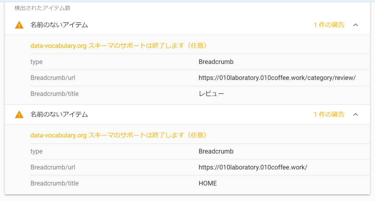Screen dimensions: 375x201
Task: Collapse the second unnamed item chevron
Action: point(355,115)
